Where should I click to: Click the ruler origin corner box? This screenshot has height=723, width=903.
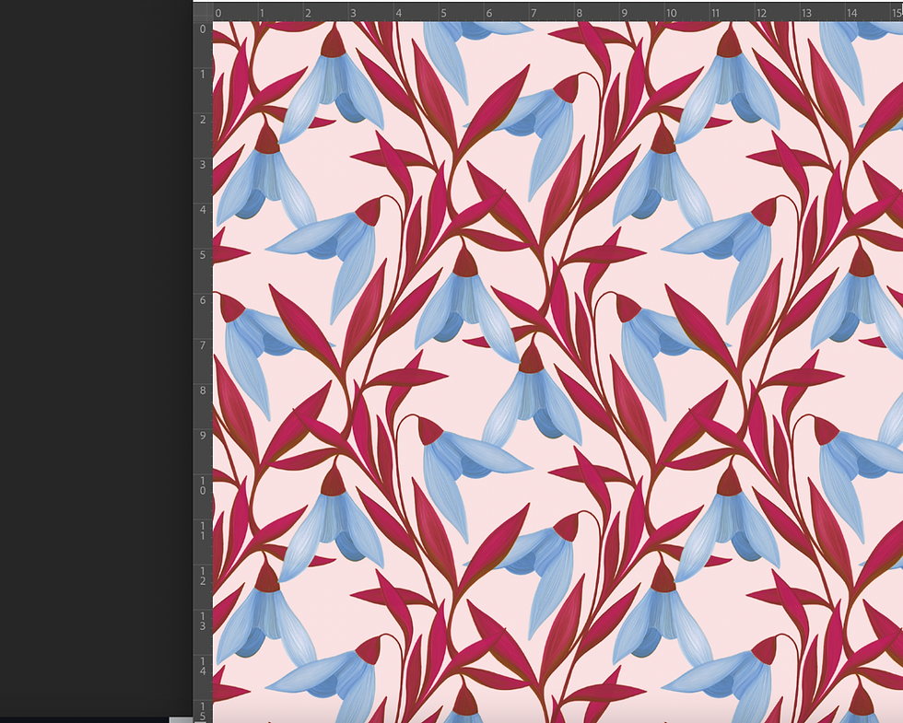click(203, 12)
